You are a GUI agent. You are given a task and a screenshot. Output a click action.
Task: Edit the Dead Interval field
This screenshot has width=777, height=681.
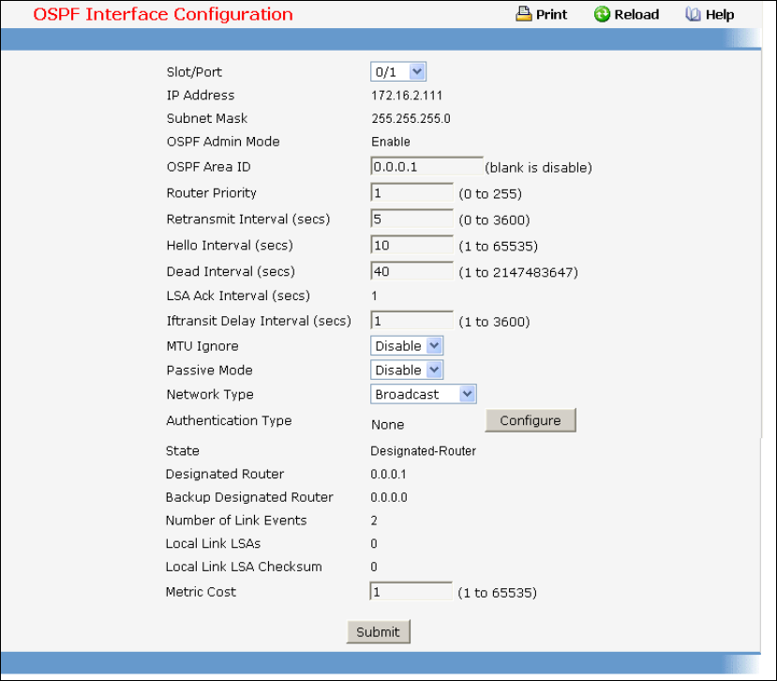411,272
